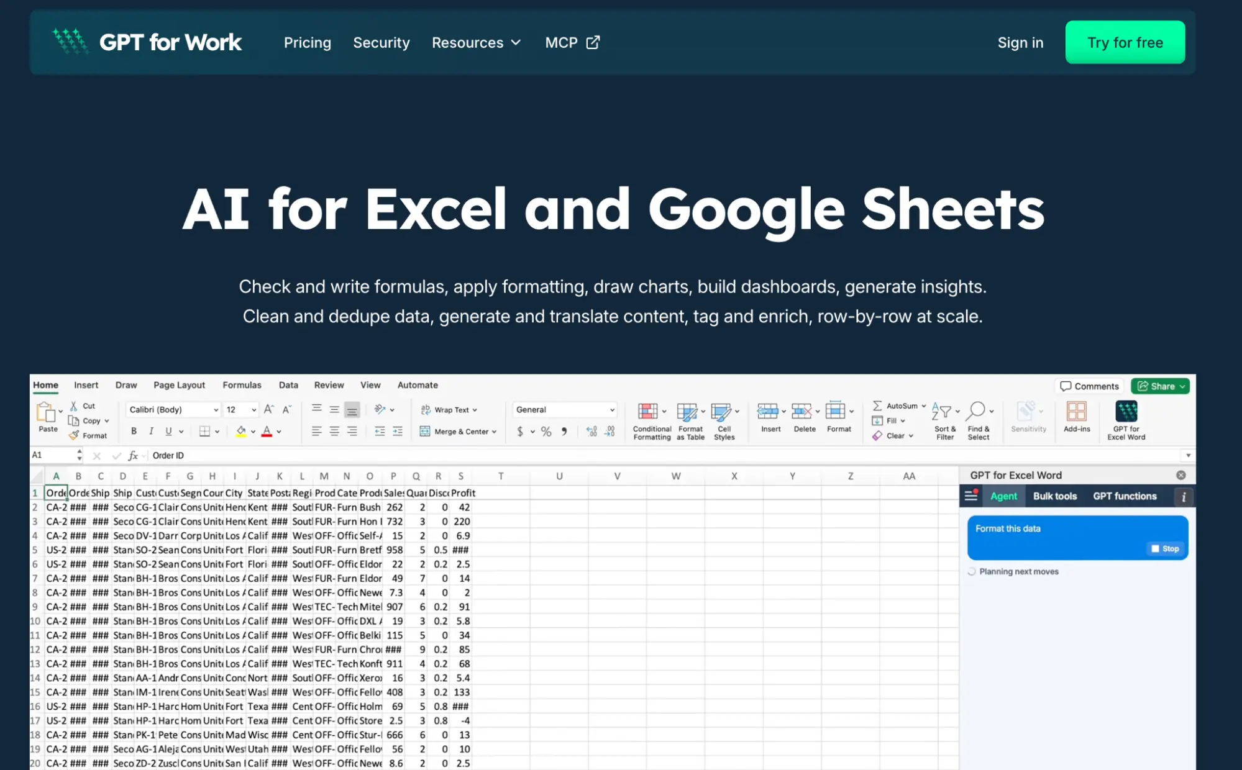Image resolution: width=1242 pixels, height=770 pixels.
Task: Switch to the Insert ribbon tab
Action: point(86,385)
